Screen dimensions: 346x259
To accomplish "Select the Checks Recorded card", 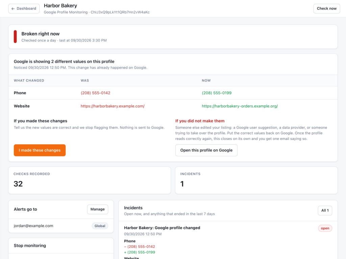I will (x=89, y=180).
